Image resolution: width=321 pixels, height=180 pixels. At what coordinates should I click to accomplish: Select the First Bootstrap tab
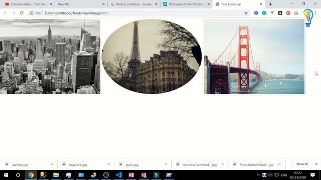(231, 4)
